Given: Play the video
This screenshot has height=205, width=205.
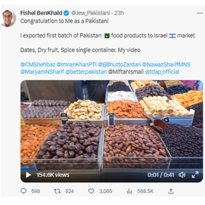Looking at the screenshot, I should pyautogui.click(x=28, y=175).
